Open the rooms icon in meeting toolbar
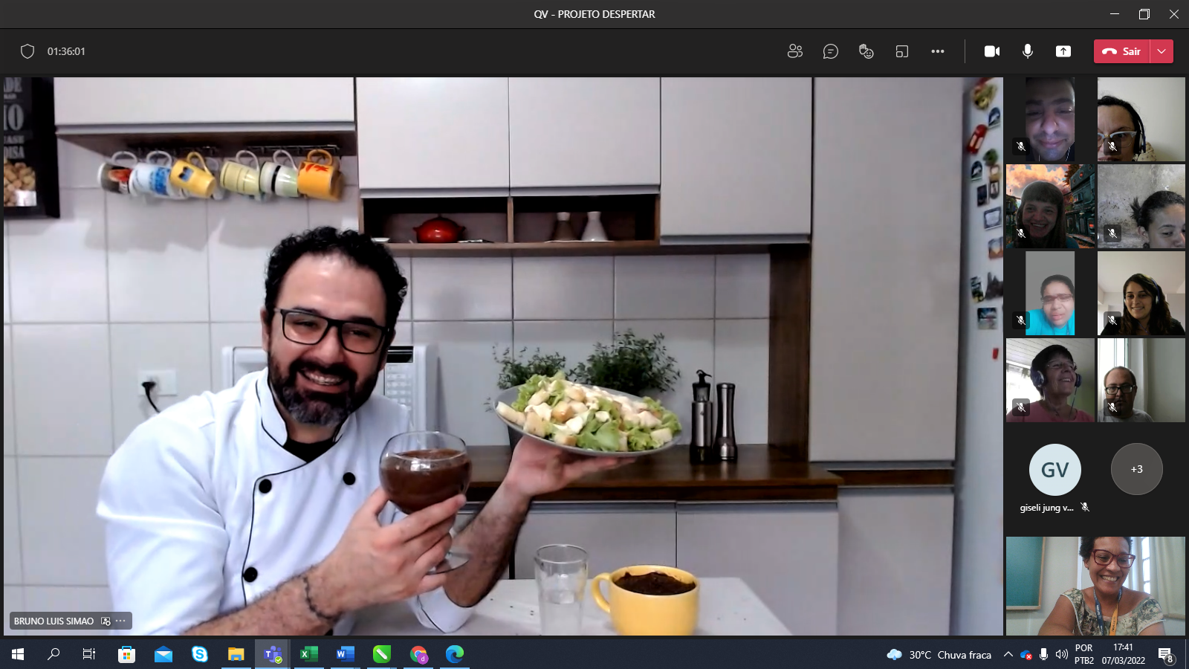This screenshot has width=1189, height=669. pos(901,51)
